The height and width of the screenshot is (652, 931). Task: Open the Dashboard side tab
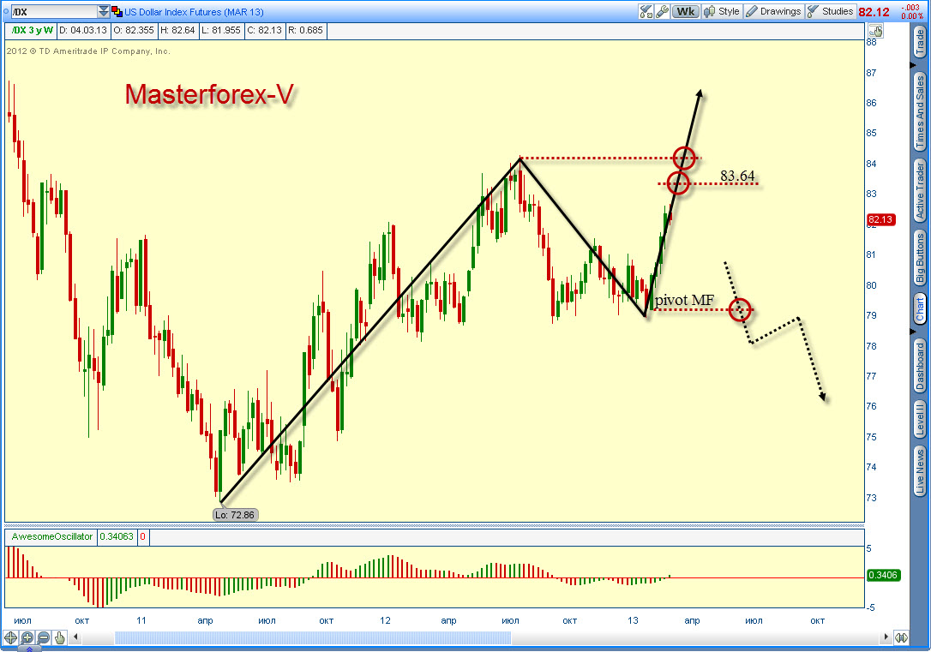click(x=920, y=366)
